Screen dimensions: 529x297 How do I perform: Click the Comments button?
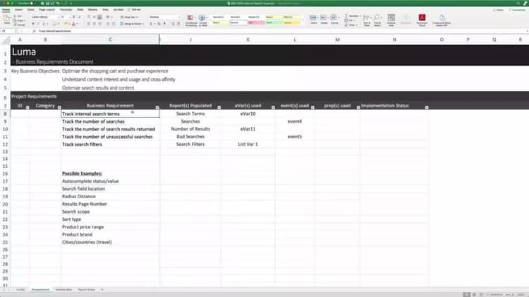(x=517, y=10)
